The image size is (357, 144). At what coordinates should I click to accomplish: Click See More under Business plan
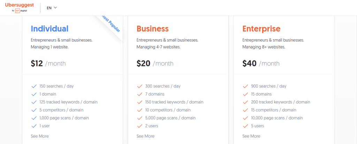(x=145, y=136)
